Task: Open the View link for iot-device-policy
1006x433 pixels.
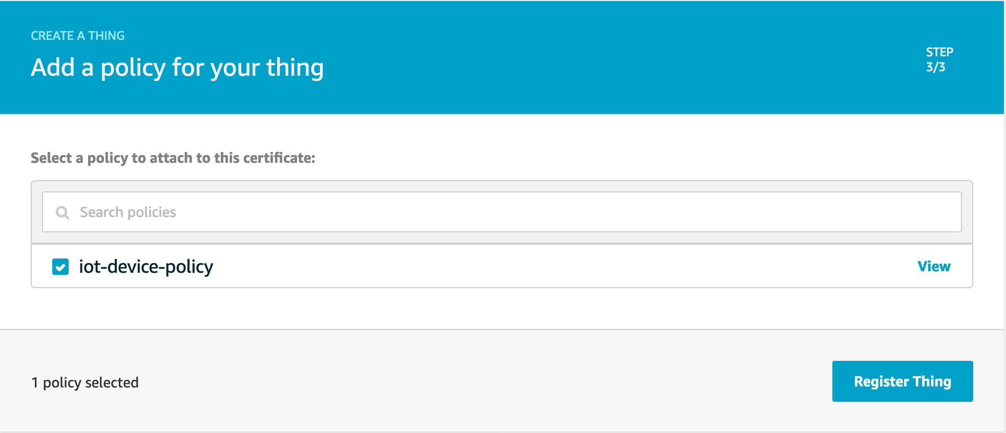Action: [934, 266]
